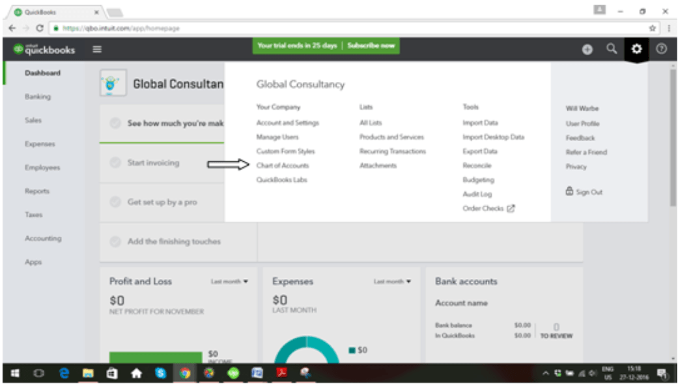Open Chart of Accounts

(282, 166)
